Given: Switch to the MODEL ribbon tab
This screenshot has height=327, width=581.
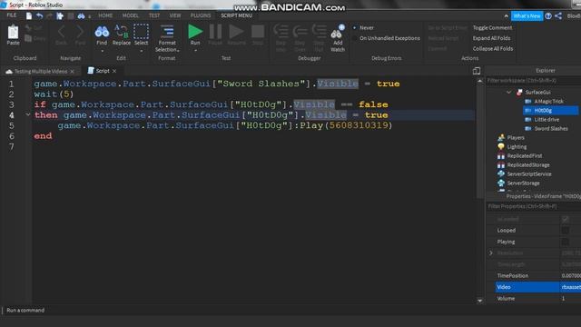Looking at the screenshot, I should click(130, 15).
